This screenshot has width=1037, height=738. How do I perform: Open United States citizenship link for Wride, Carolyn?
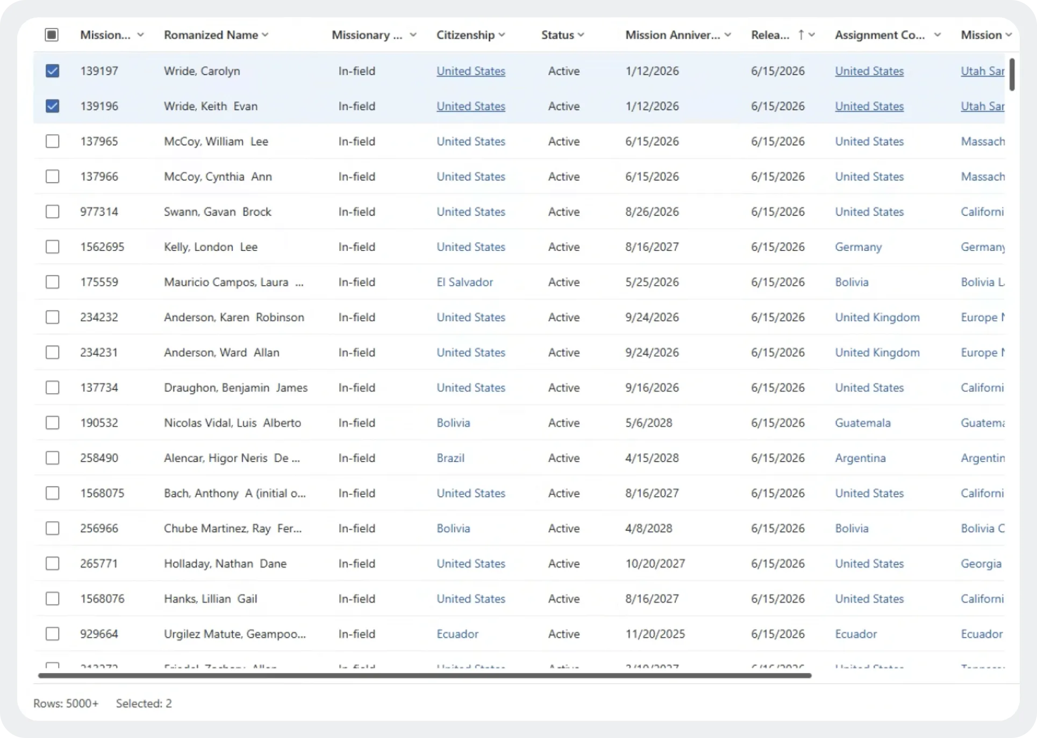[x=471, y=71]
